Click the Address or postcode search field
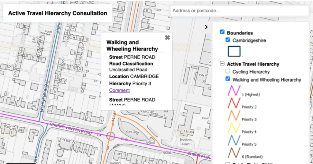Screen dimensions: 313x164 (239, 11)
